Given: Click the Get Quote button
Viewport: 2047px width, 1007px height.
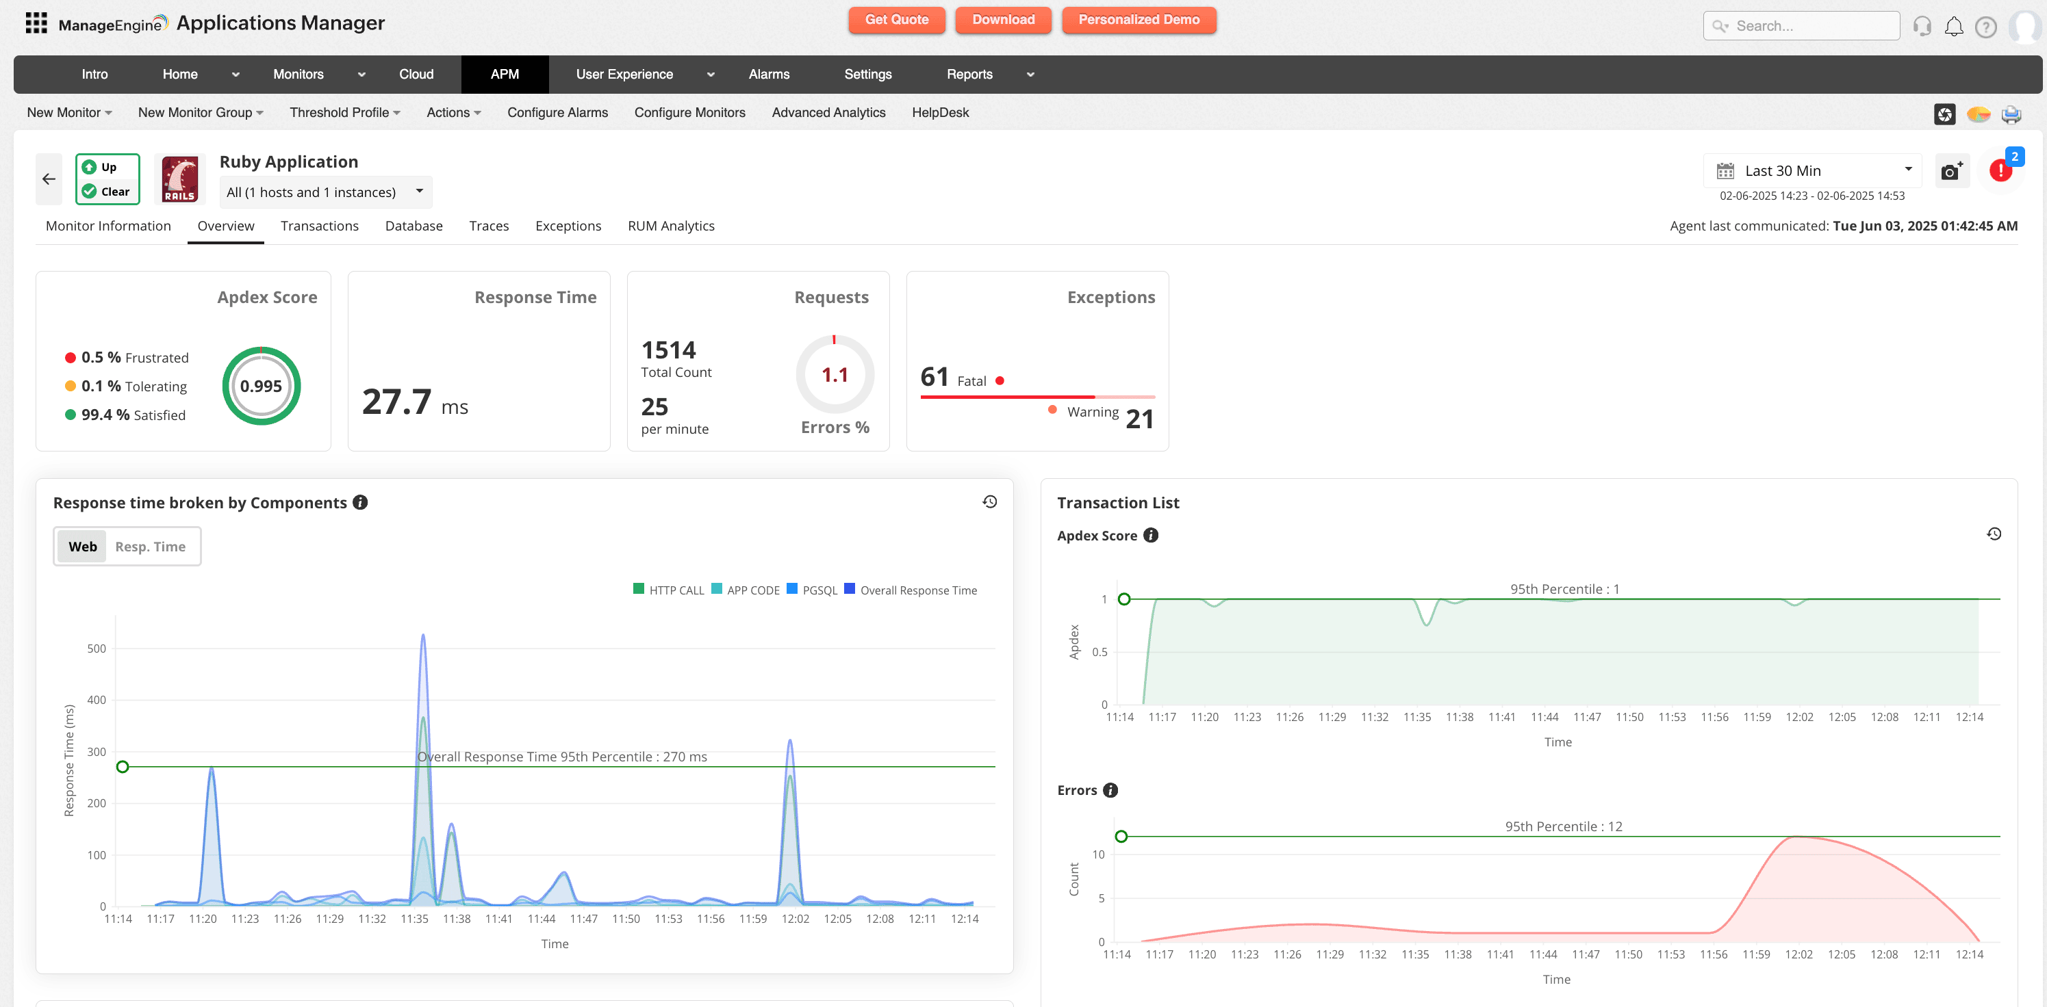Looking at the screenshot, I should 896,20.
